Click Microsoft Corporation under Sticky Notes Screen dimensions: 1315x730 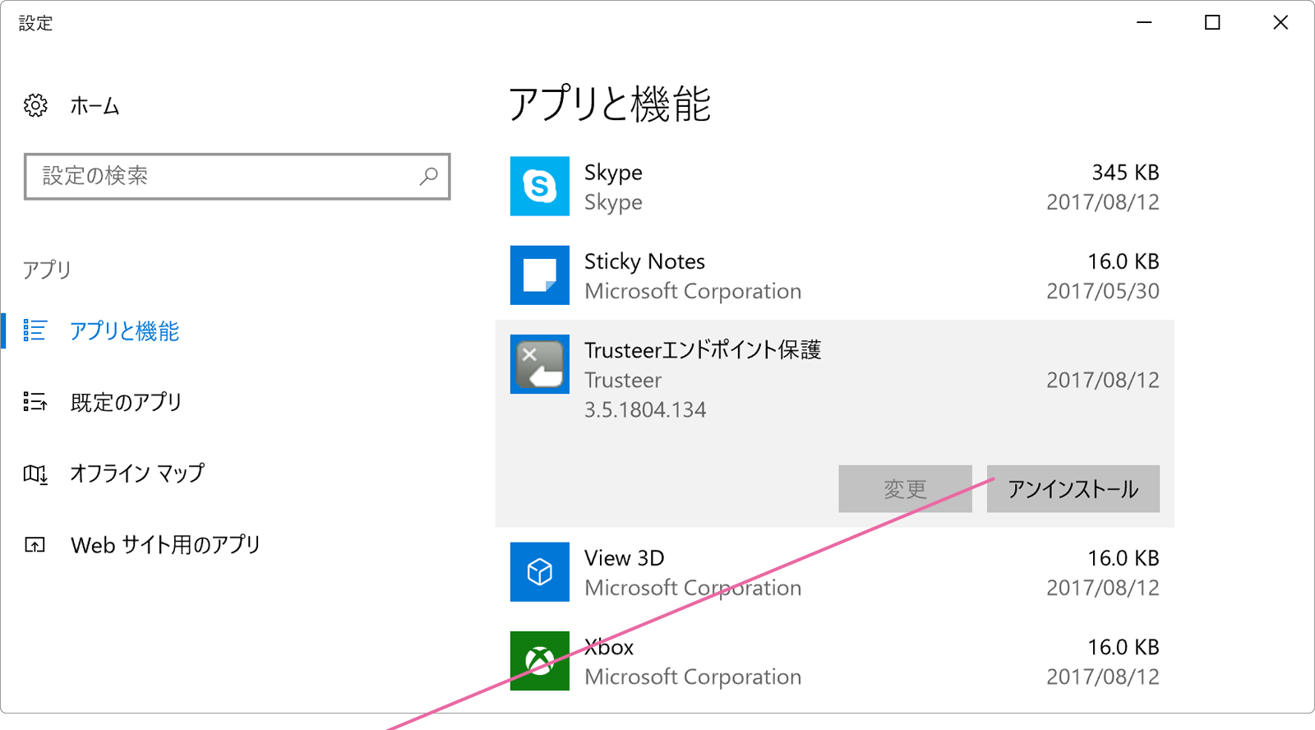pos(693,291)
